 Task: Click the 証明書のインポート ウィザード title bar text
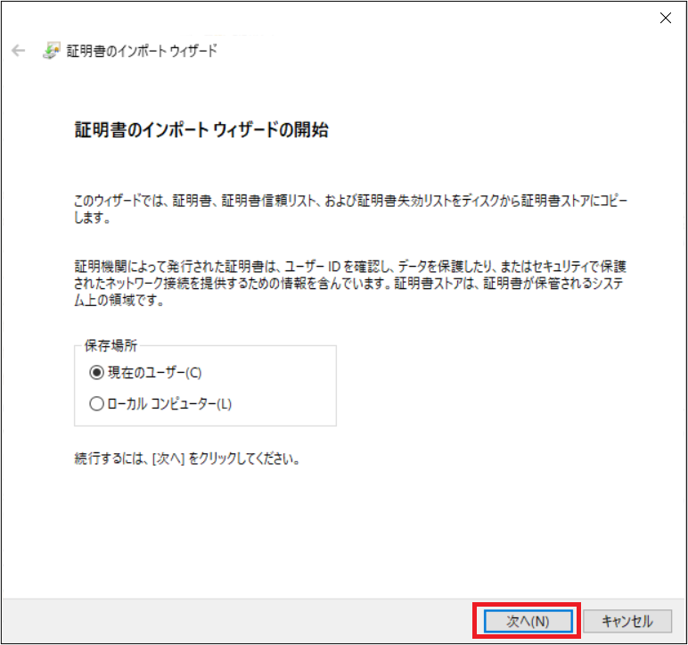(142, 51)
